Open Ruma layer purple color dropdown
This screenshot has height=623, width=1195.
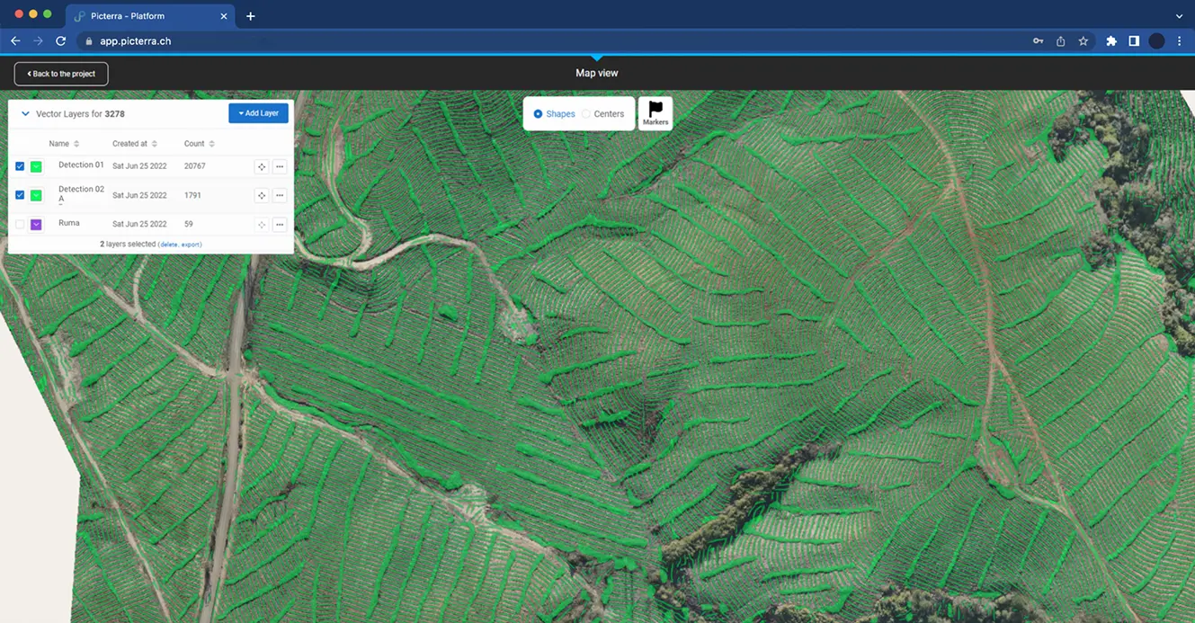(36, 224)
